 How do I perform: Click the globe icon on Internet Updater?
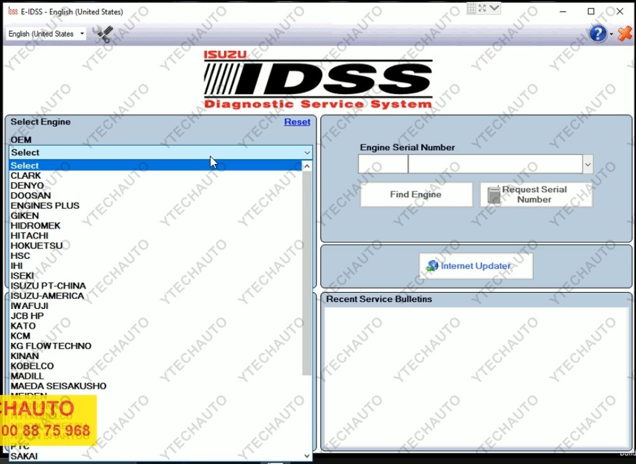point(432,266)
